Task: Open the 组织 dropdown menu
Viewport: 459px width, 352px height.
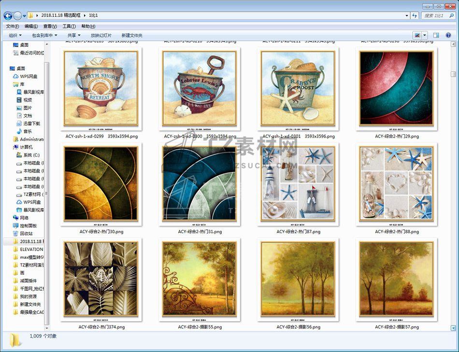Action: point(15,35)
